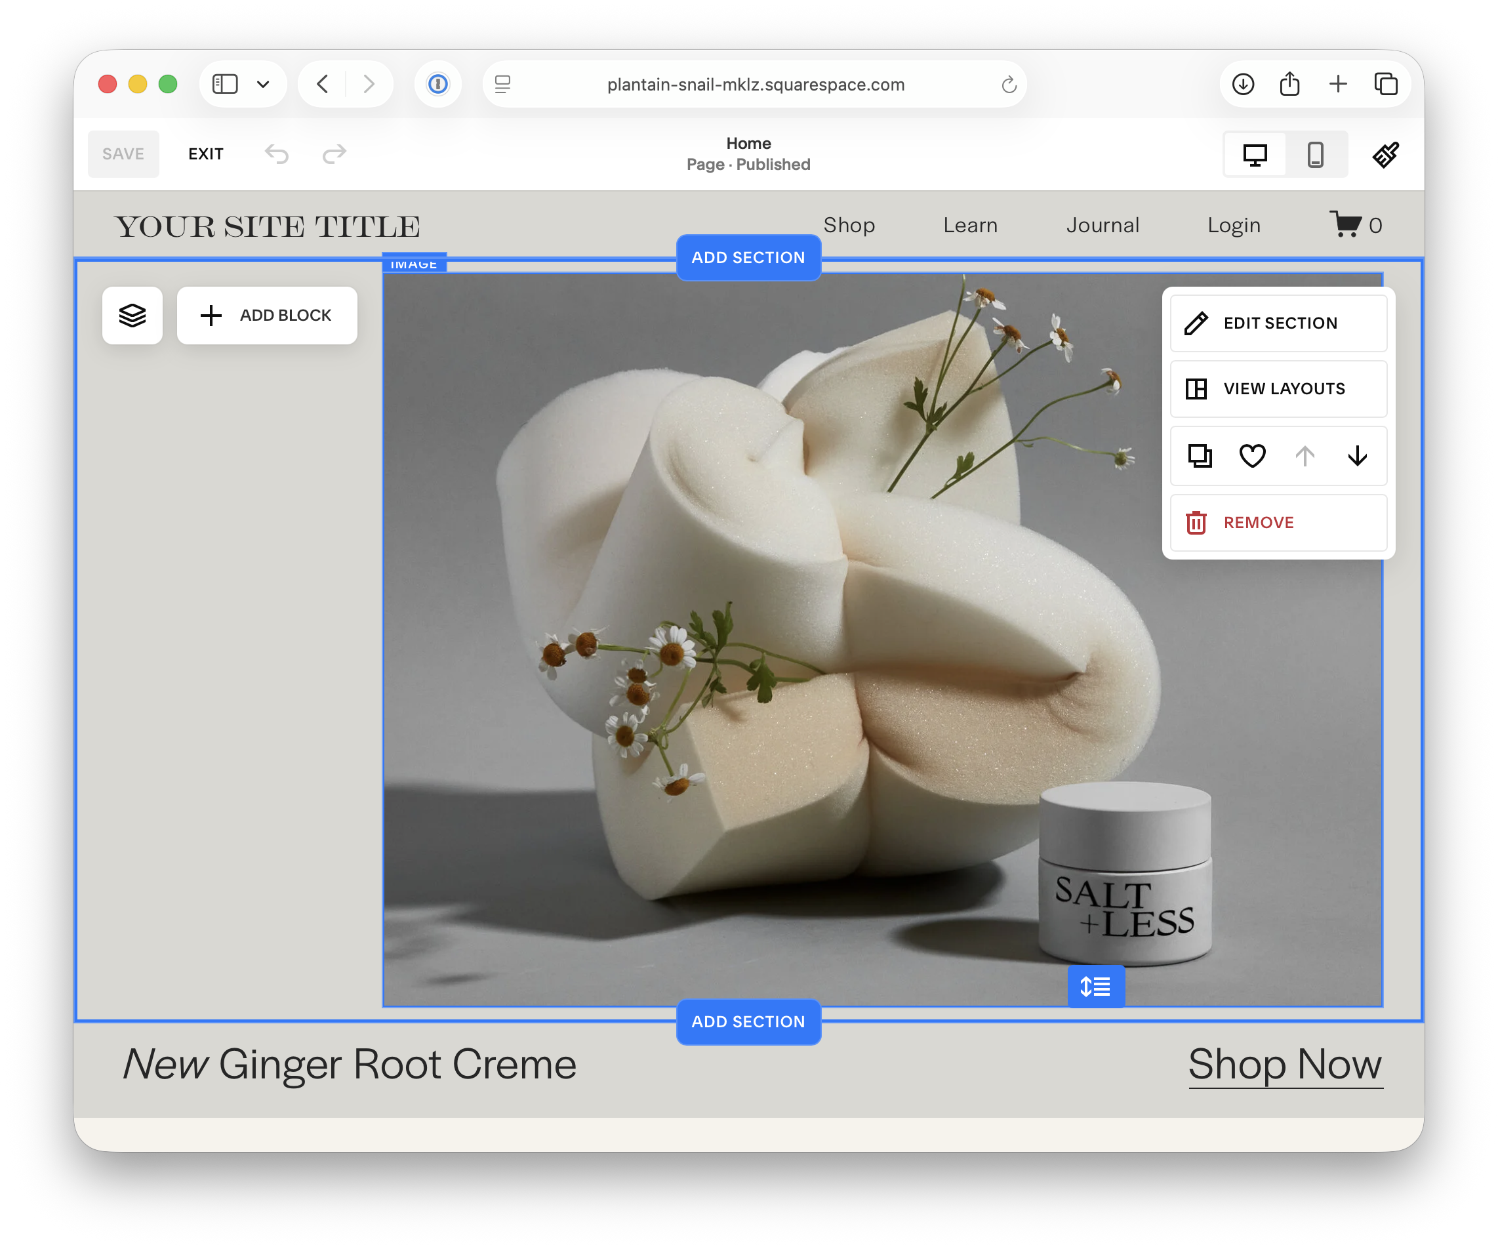
Task: Move section down with arrow icon
Action: point(1357,455)
